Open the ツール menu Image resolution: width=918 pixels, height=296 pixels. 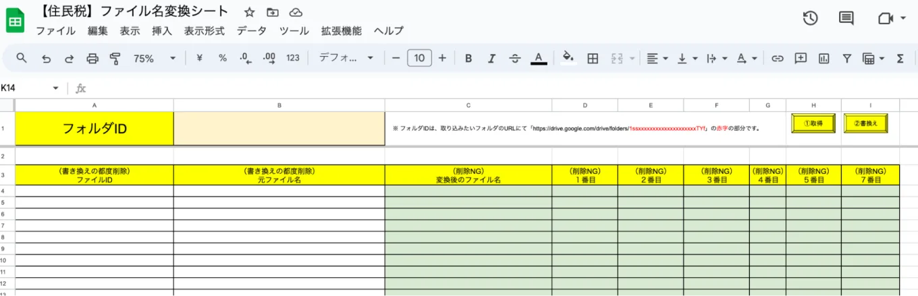click(x=294, y=31)
